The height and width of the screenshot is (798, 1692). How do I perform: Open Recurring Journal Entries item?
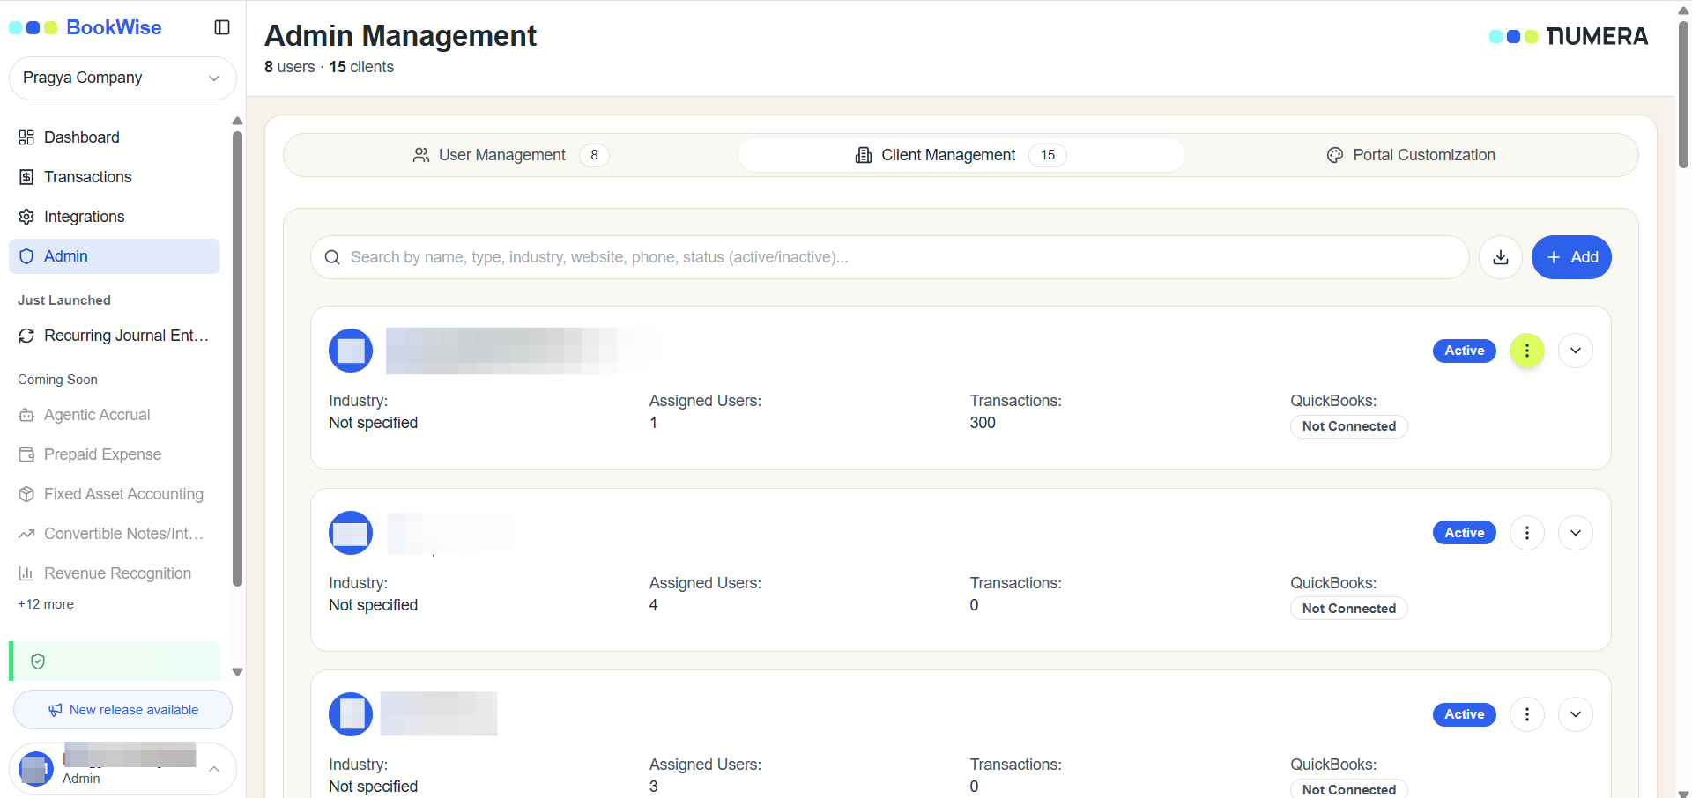click(115, 336)
